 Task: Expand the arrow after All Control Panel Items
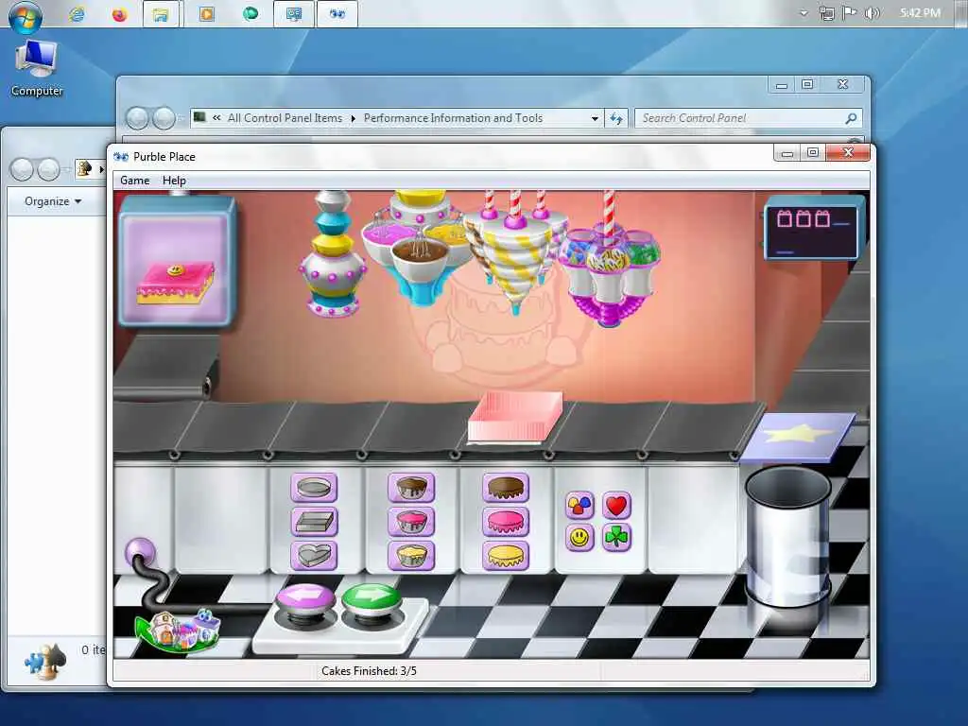[354, 118]
